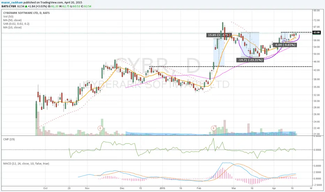Click the Mar label on time axis
Screen dimensions: 325x192
[234, 188]
